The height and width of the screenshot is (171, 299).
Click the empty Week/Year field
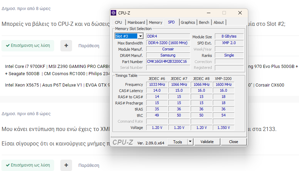coord(229,49)
